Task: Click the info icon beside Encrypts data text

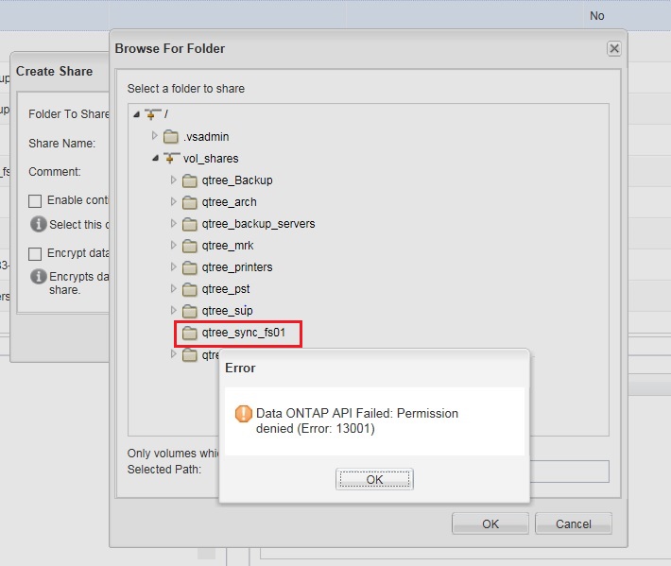Action: tap(38, 277)
